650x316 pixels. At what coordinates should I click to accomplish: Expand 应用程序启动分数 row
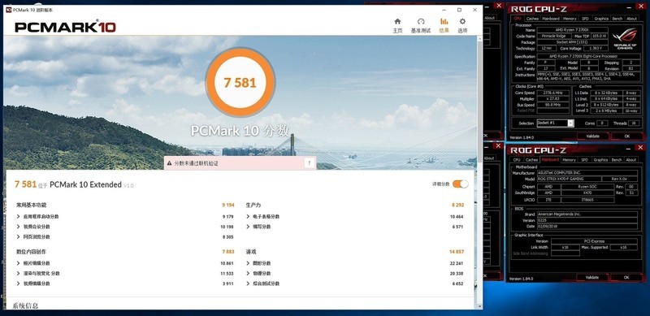tap(18, 216)
